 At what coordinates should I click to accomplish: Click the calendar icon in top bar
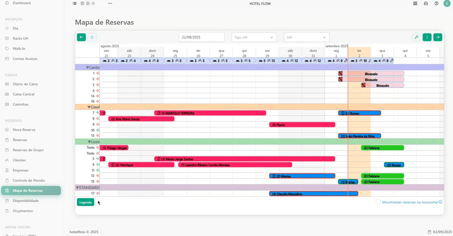(x=82, y=4)
